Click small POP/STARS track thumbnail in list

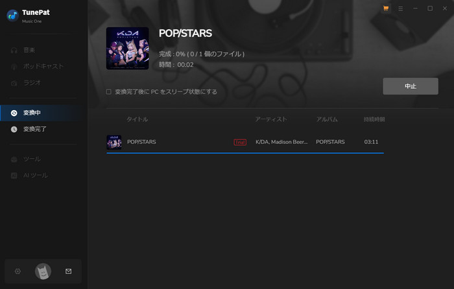[x=113, y=142]
